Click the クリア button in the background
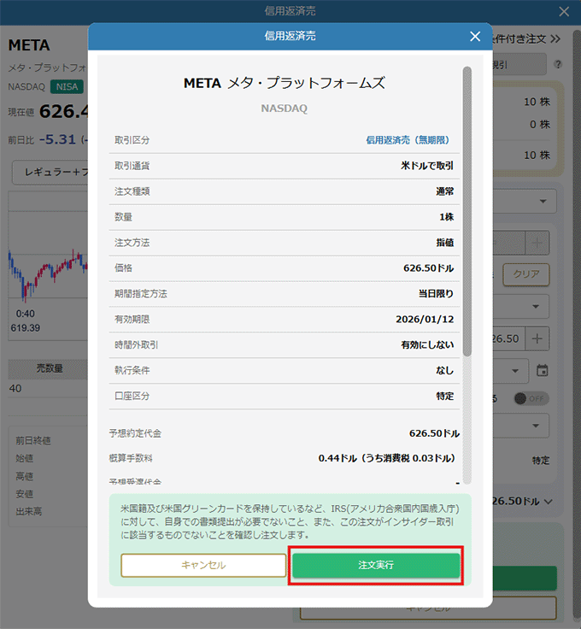Screen dimensions: 581x629 click(x=526, y=274)
